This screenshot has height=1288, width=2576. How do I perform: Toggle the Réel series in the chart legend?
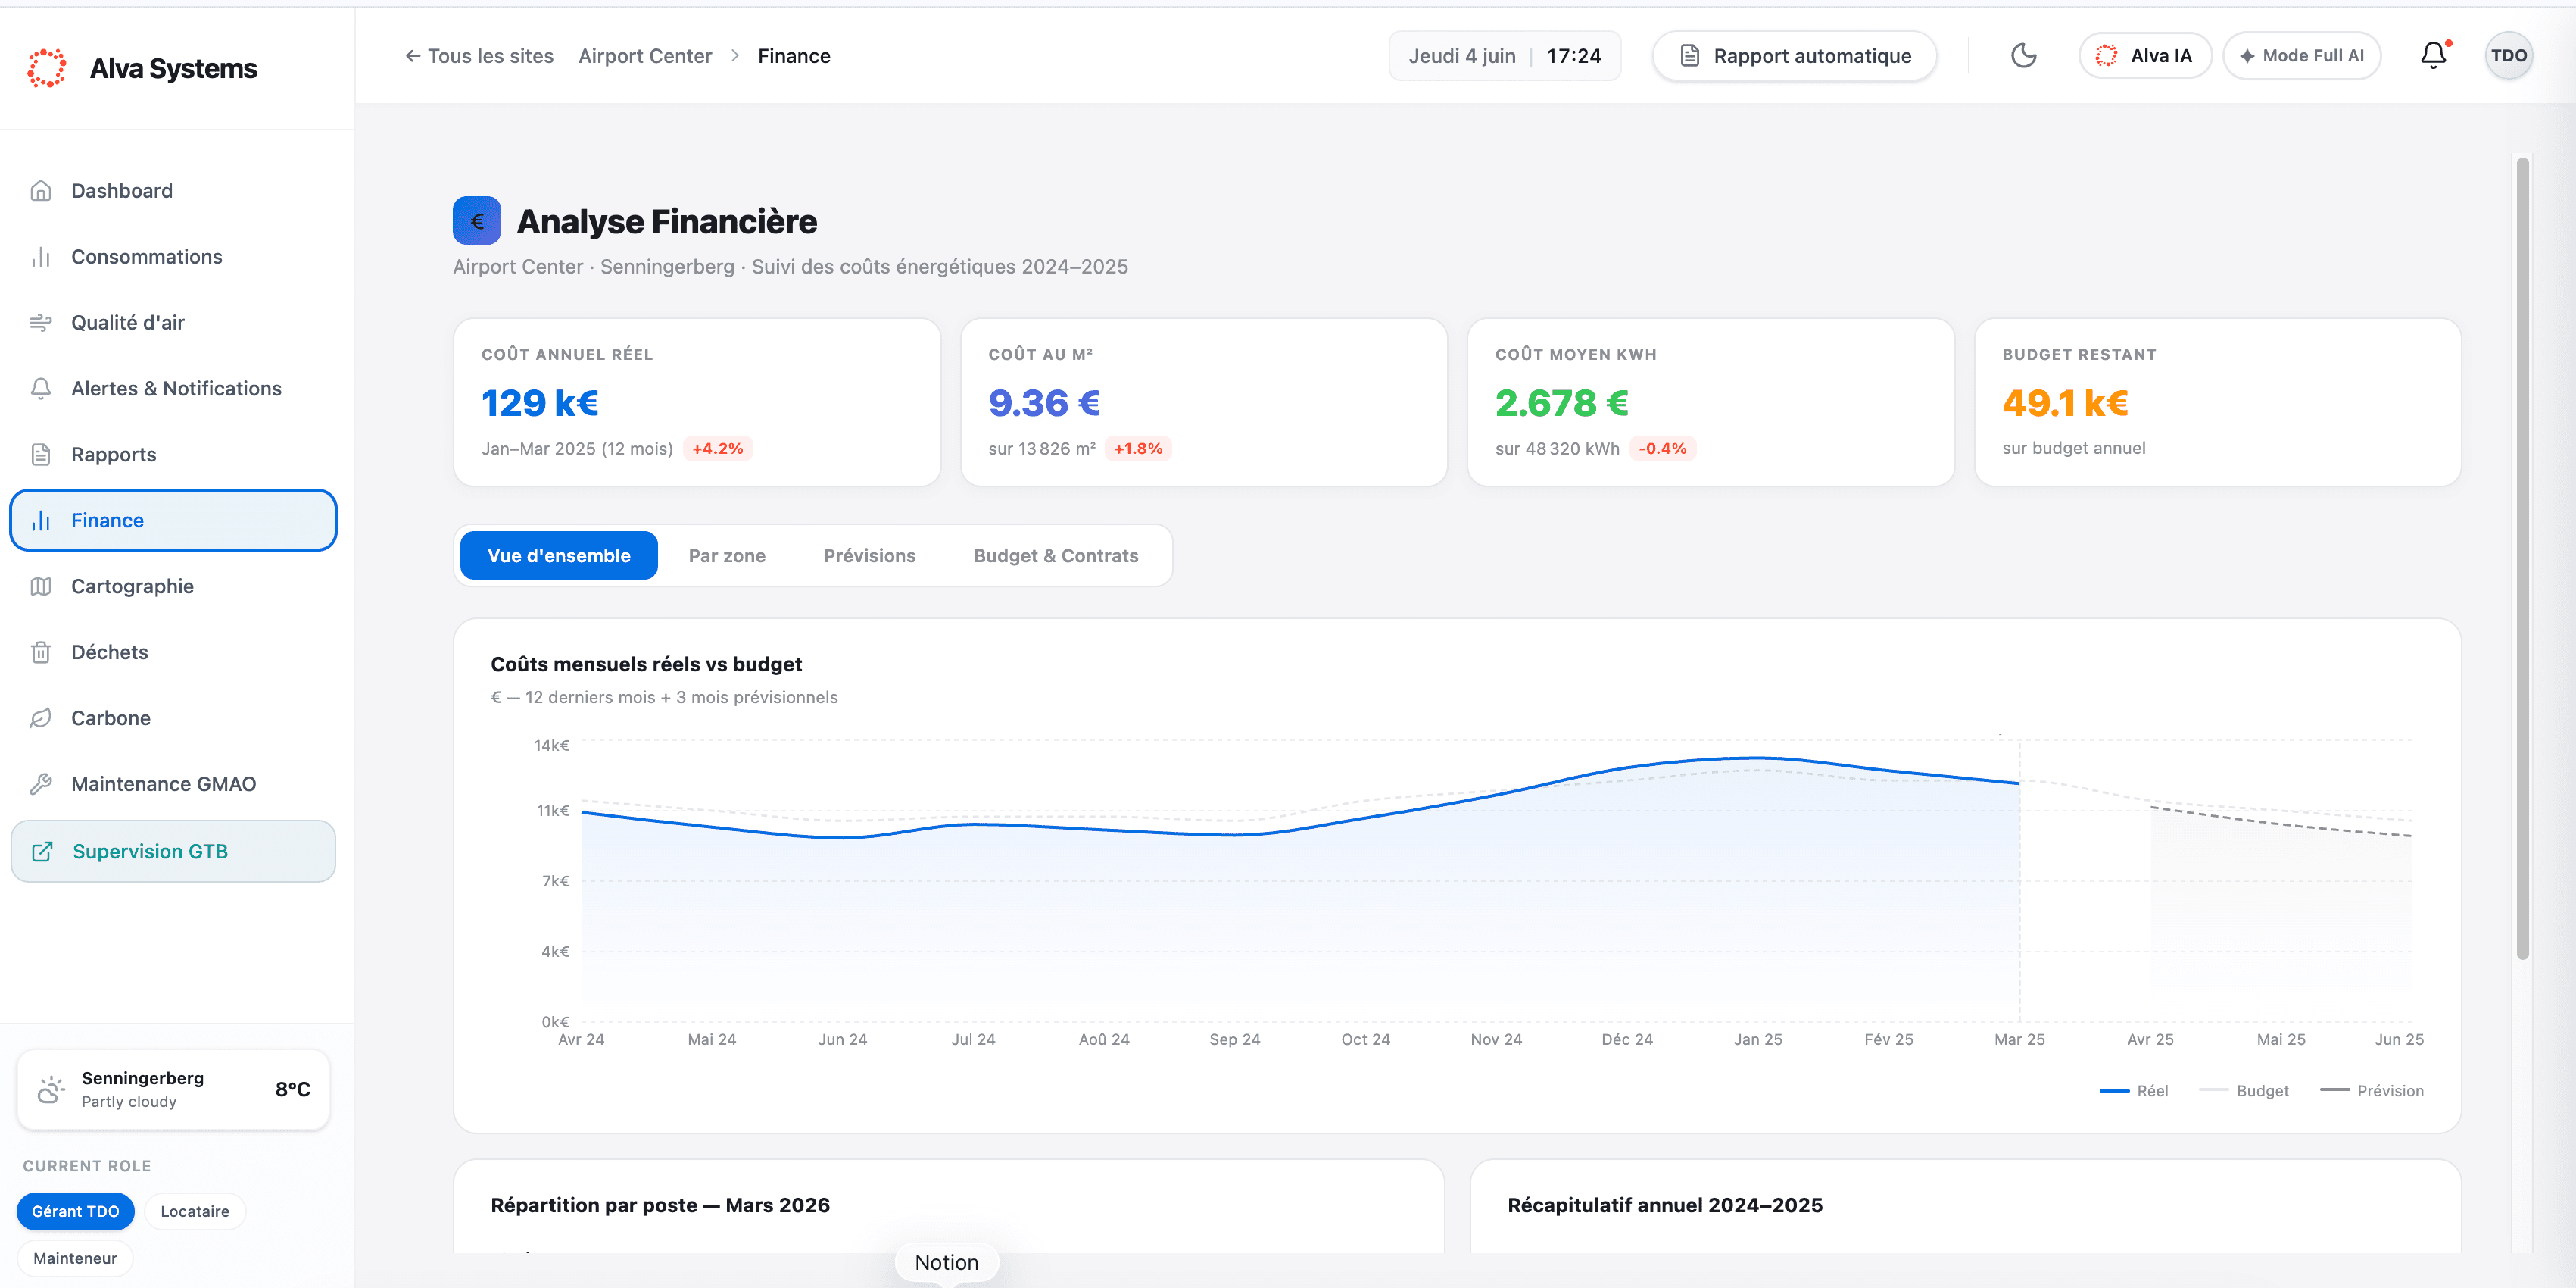tap(2134, 1091)
